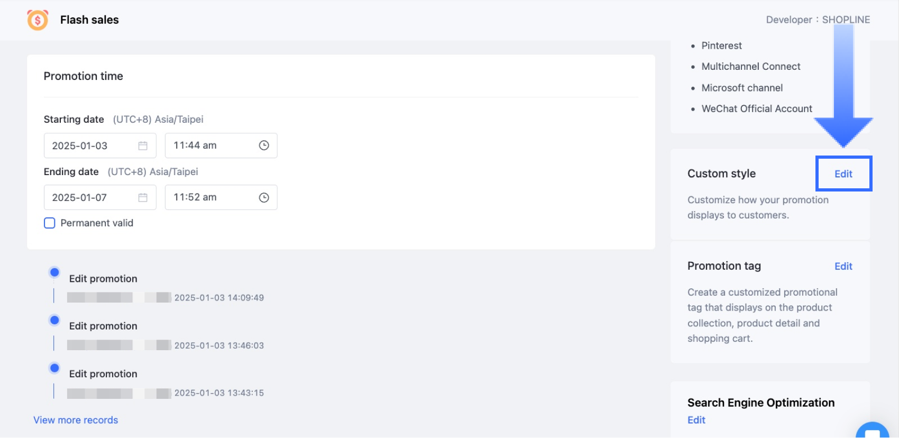Click the third Edit promotion timeline dot

pyautogui.click(x=54, y=368)
